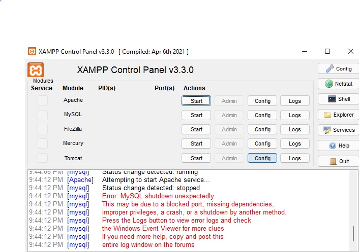Click 'improper privileges, a crash' log line
This screenshot has width=359, height=252.
tap(194, 212)
